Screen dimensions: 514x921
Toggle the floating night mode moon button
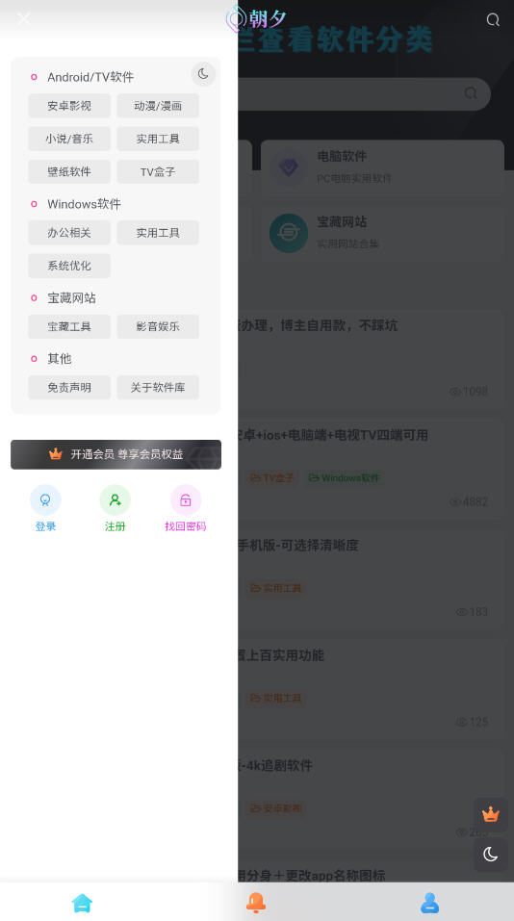(x=491, y=854)
